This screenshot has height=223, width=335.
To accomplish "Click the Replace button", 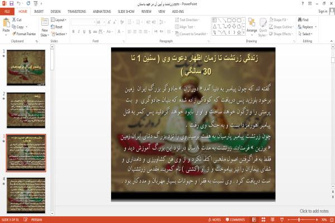I will click(x=307, y=27).
